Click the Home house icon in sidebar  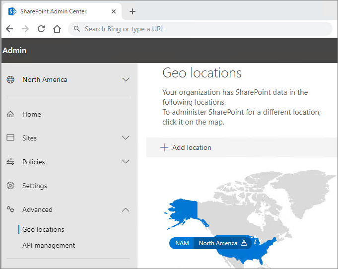(x=10, y=114)
